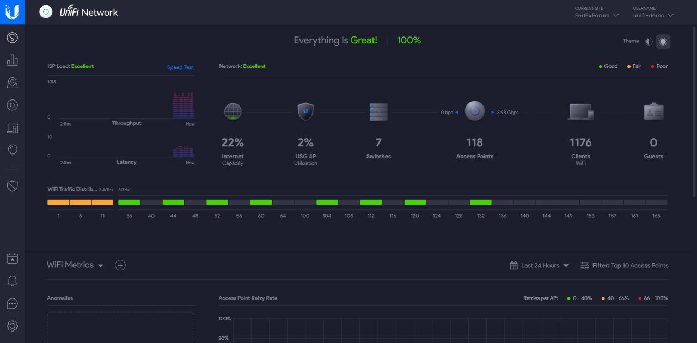The image size is (697, 343).
Task: Click the filter sliders icon
Action: tap(584, 265)
